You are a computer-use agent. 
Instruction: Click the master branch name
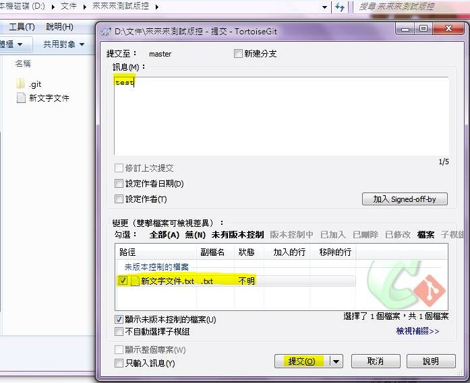tap(160, 54)
